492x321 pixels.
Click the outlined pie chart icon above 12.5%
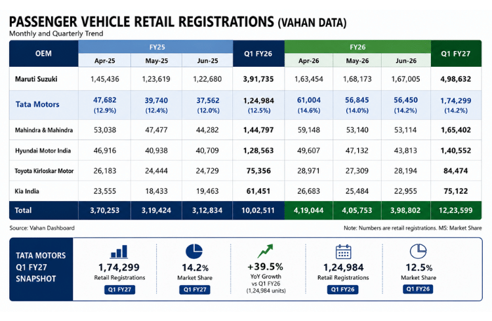tap(418, 251)
